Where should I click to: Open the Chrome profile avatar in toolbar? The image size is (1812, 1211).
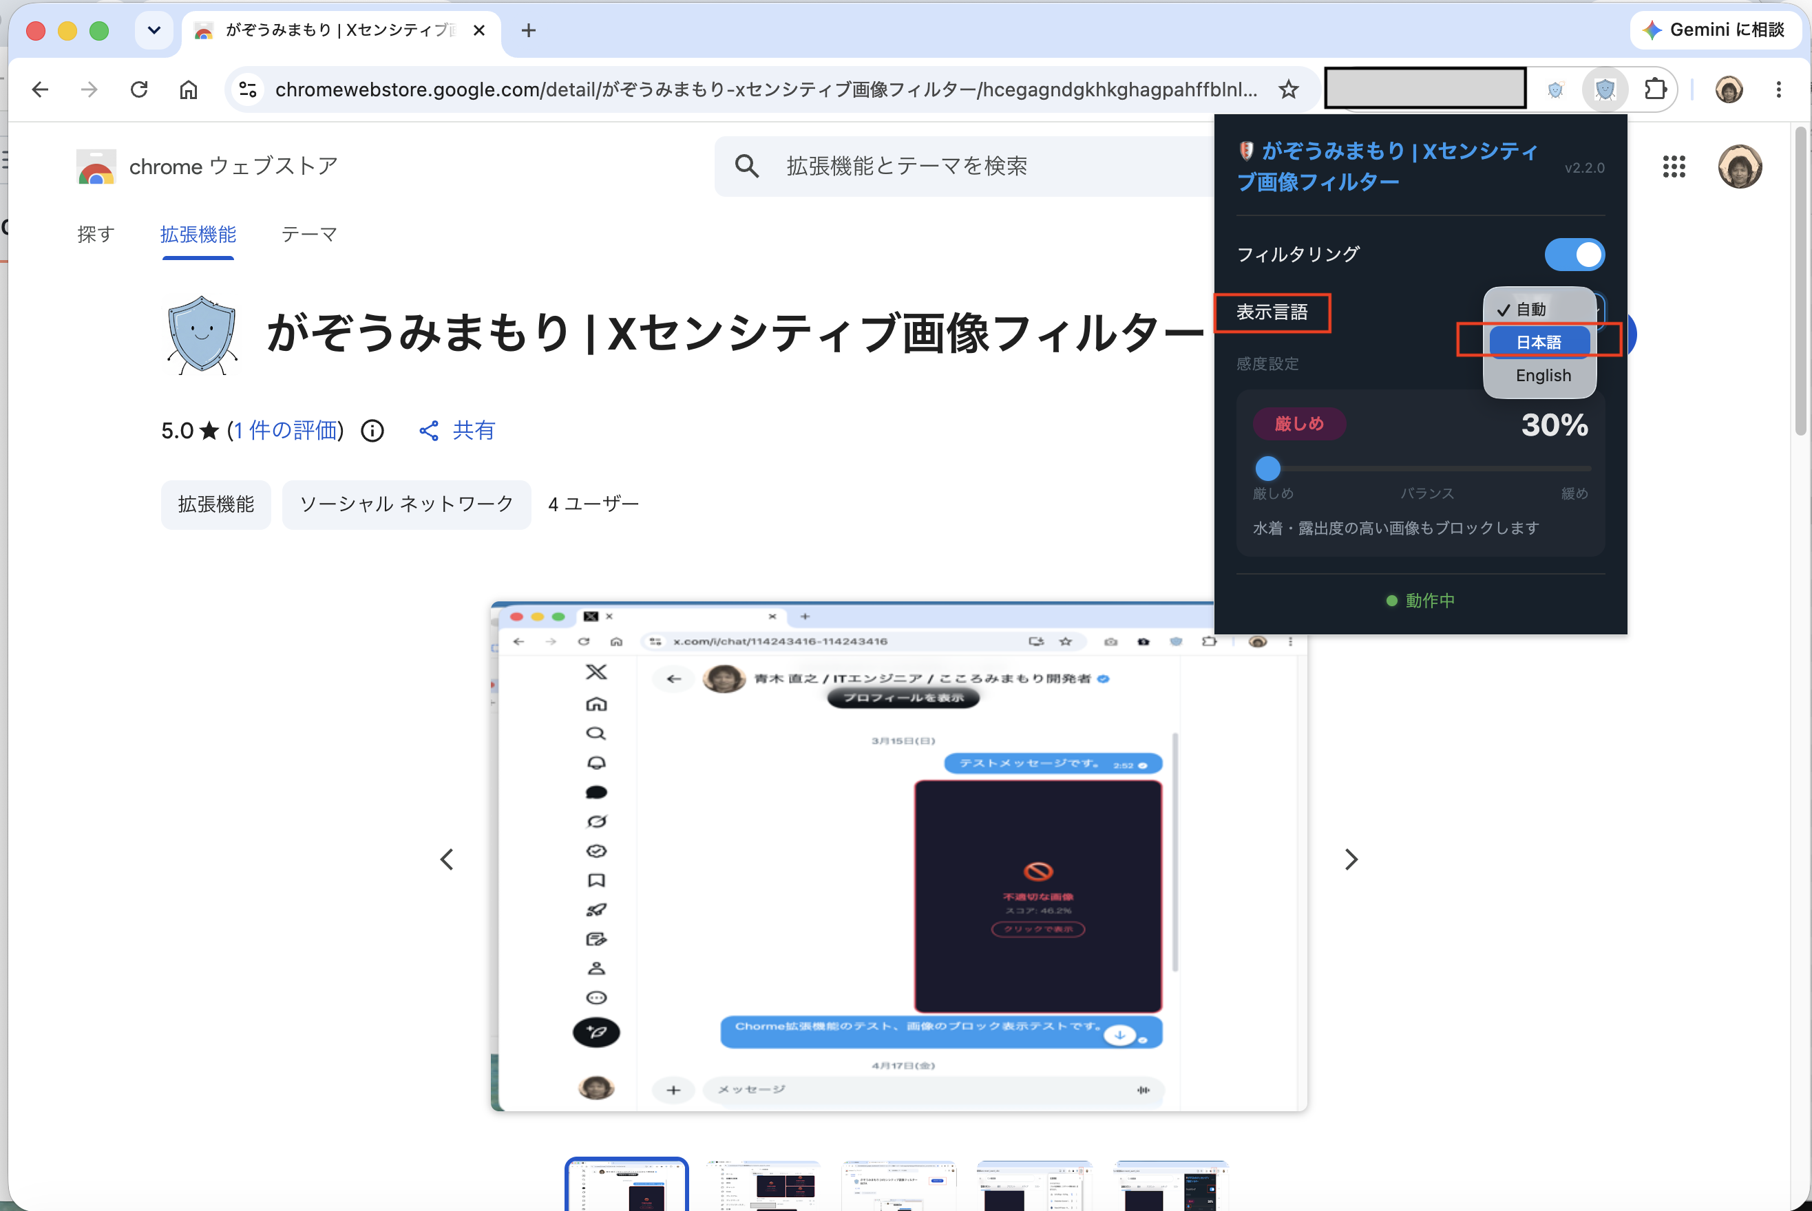[x=1729, y=89]
